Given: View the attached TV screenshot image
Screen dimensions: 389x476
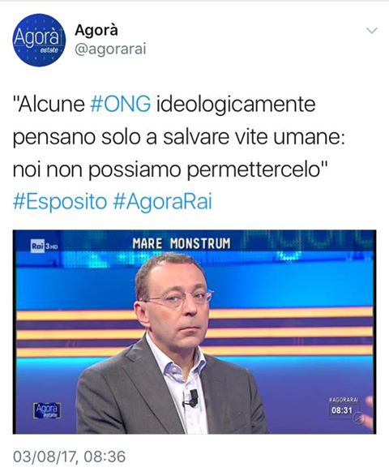Looking at the screenshot, I should (x=194, y=332).
